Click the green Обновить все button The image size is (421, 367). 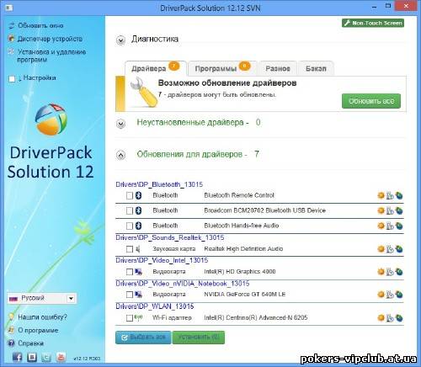pos(371,101)
